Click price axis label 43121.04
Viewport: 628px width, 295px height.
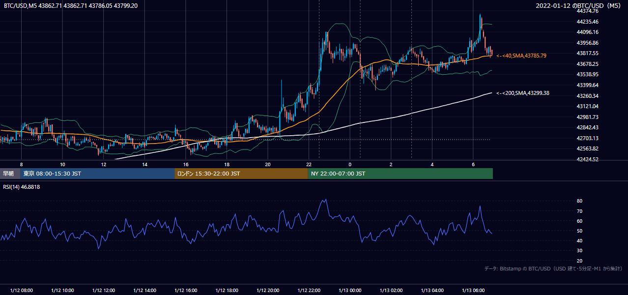click(x=588, y=106)
